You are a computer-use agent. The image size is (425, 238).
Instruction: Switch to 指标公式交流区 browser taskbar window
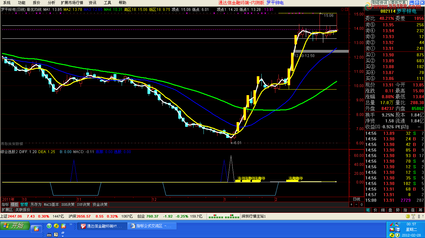(x=152, y=226)
